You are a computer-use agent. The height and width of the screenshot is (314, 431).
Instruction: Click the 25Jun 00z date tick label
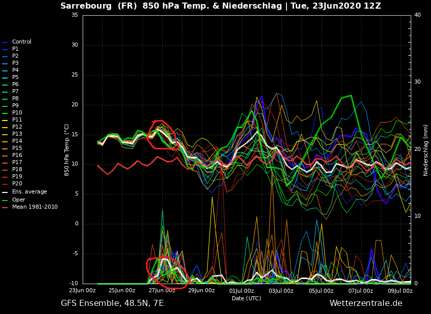[122, 291]
